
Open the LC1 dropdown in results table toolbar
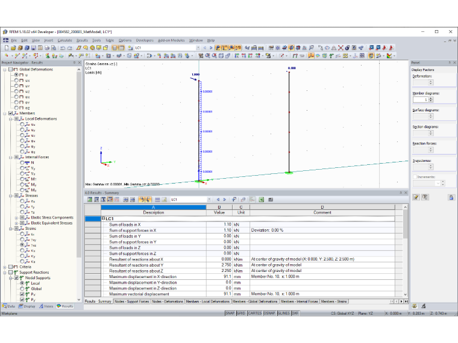[x=209, y=200]
